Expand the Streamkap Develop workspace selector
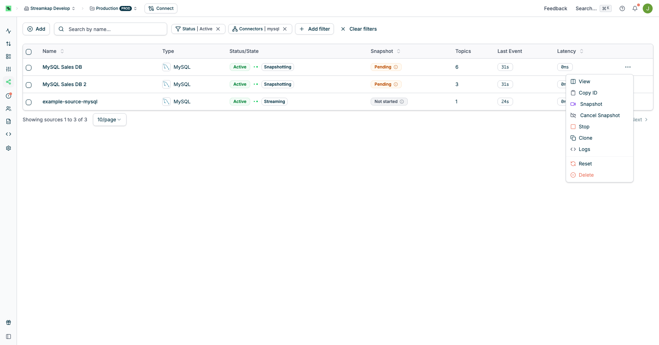 73,8
